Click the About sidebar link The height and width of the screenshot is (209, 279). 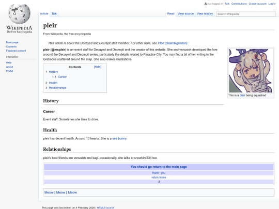coord(9,67)
